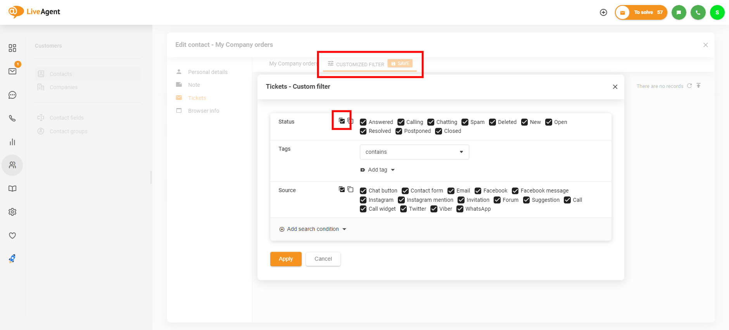729x330 pixels.
Task: Uncheck the WhatsApp source checkbox
Action: [x=460, y=209]
